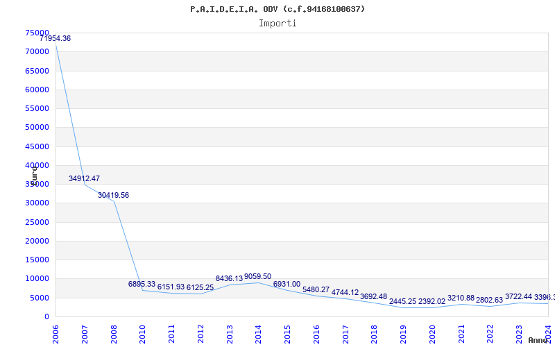Select the 71954.36 data label

(x=55, y=39)
